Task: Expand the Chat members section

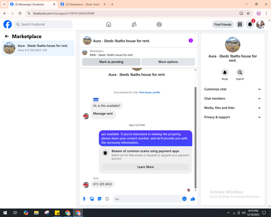Action: click(x=233, y=99)
